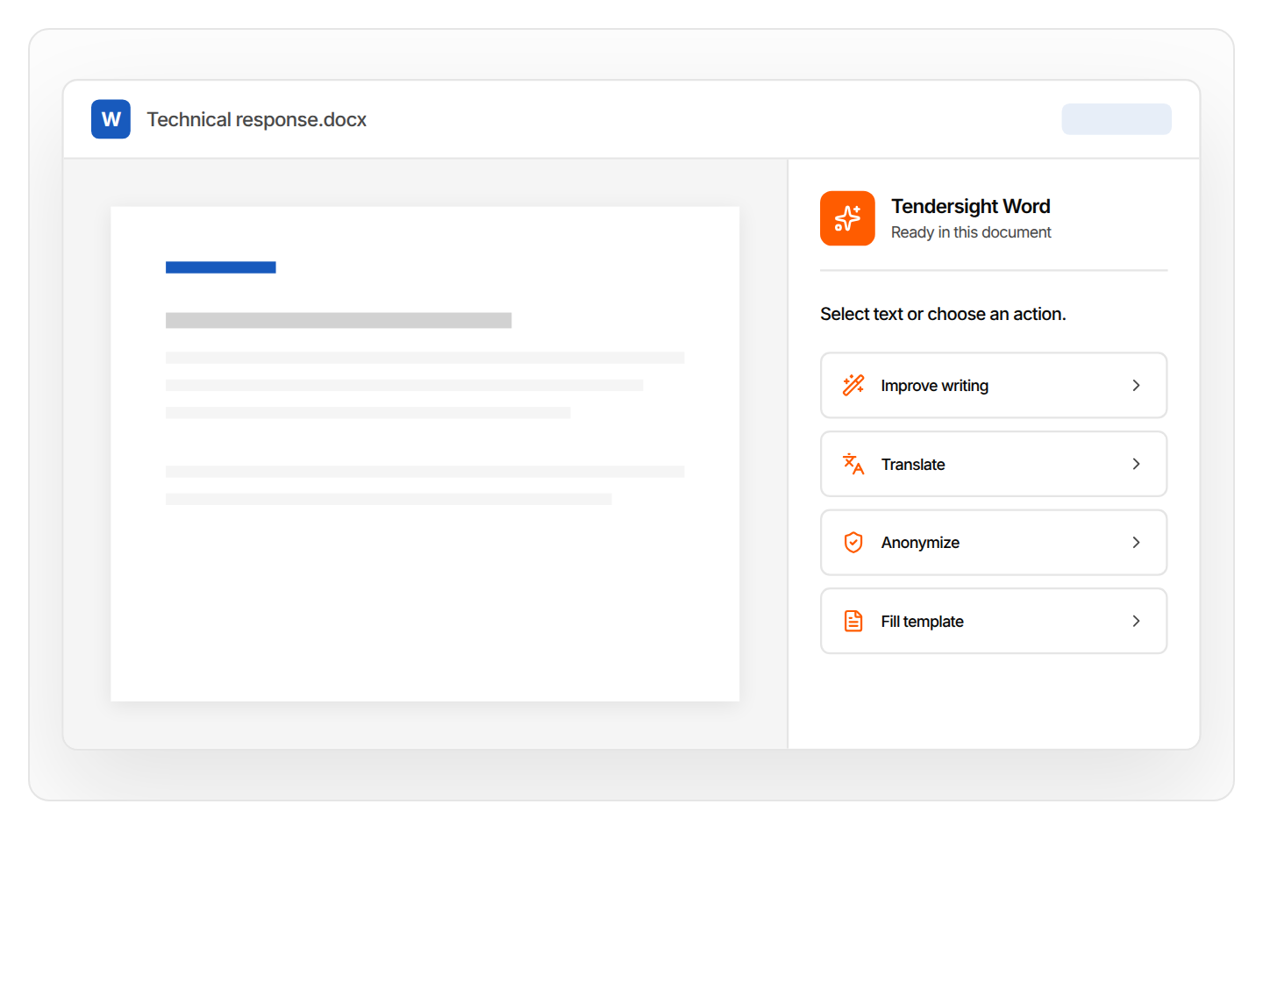Run the Anonymize action
Screen dimensions: 1263x982
(994, 543)
